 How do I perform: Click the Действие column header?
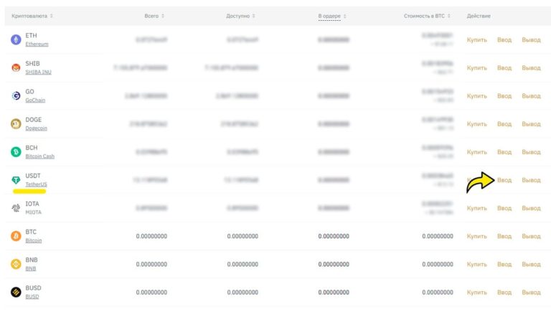pos(479,16)
